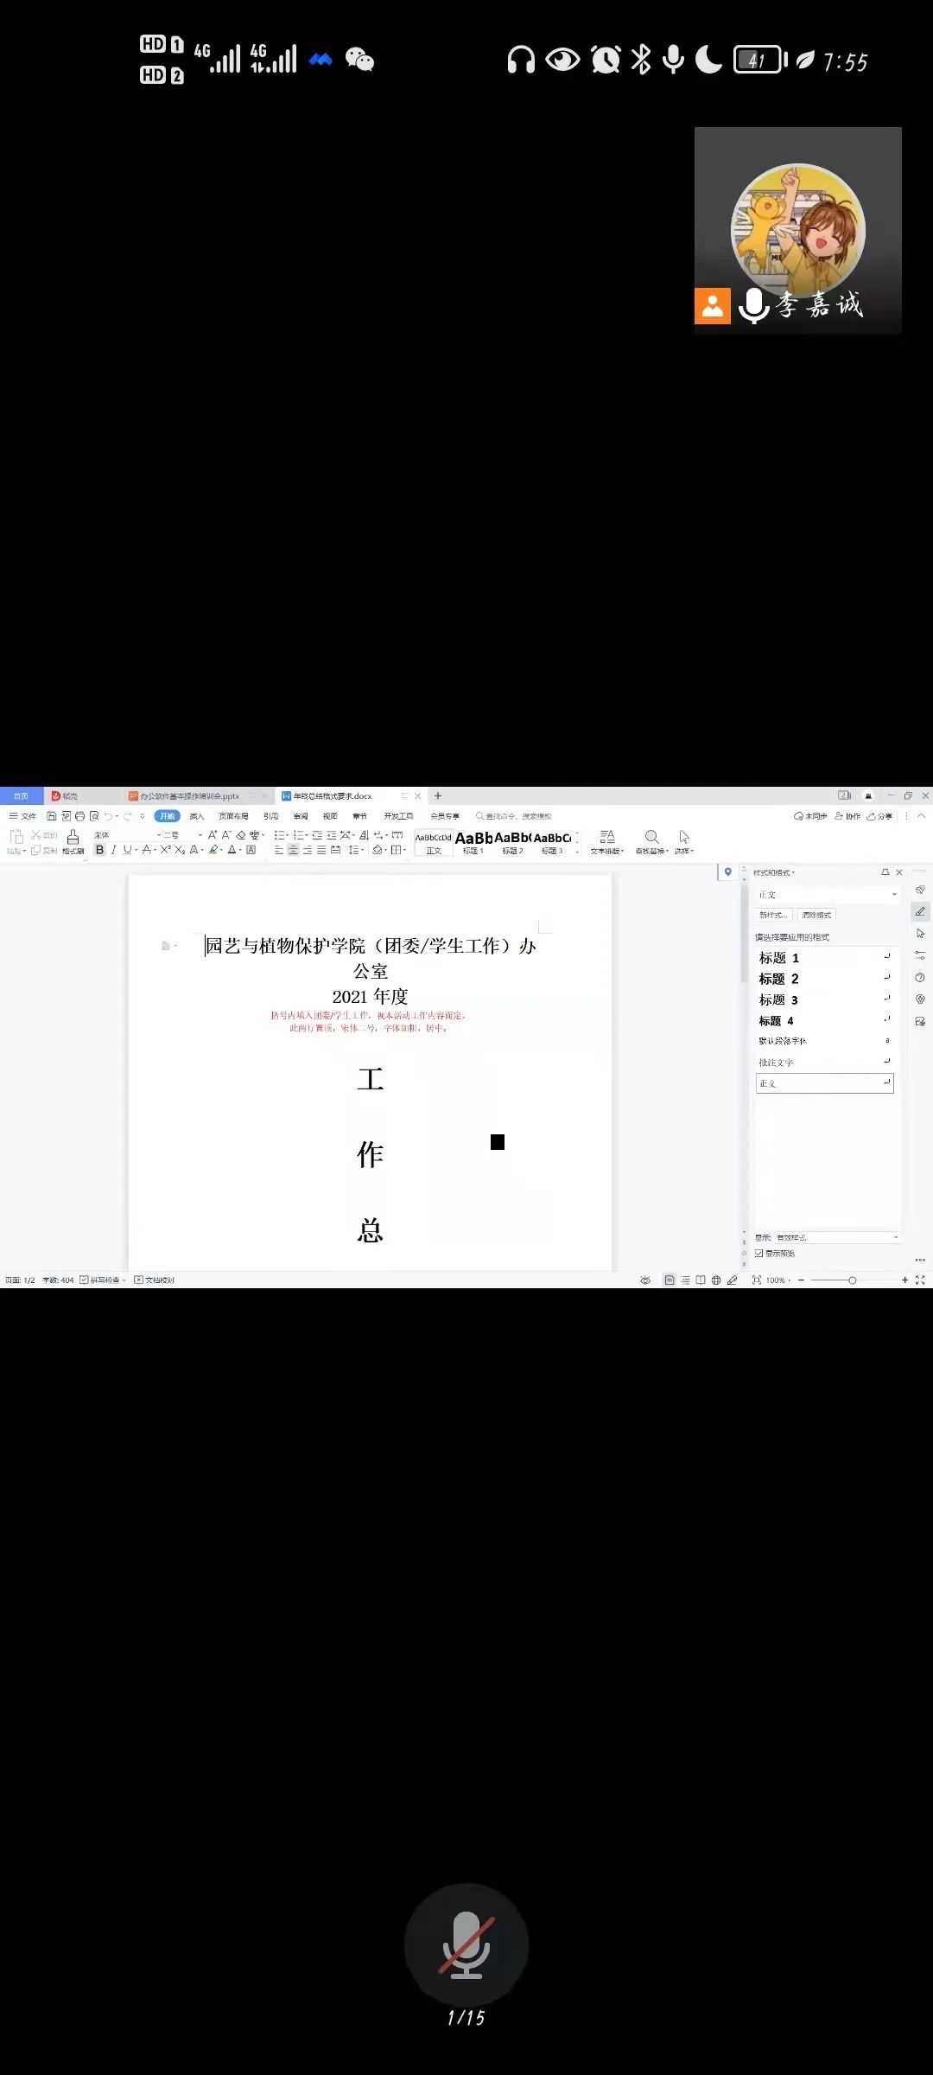This screenshot has height=2075, width=933.
Task: Click the 新样式 button
Action: pyautogui.click(x=773, y=915)
